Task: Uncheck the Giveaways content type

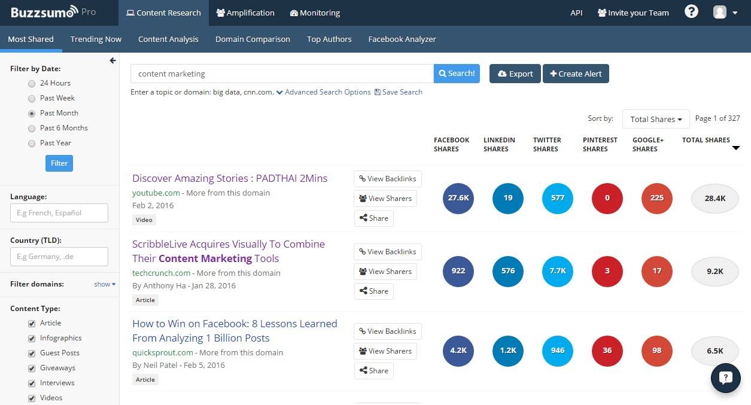Action: 32,368
